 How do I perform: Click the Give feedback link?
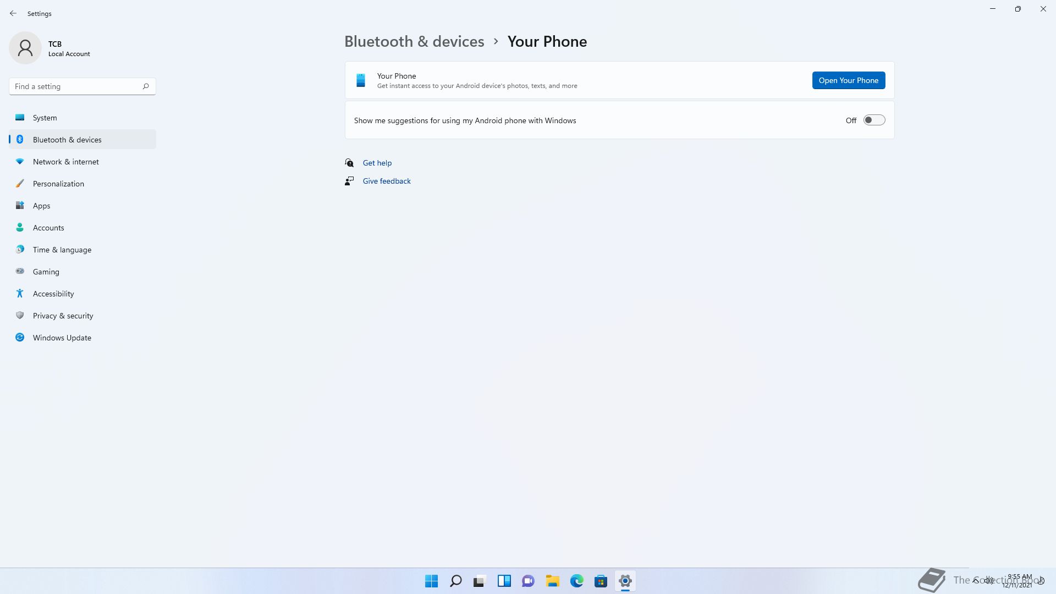tap(387, 181)
